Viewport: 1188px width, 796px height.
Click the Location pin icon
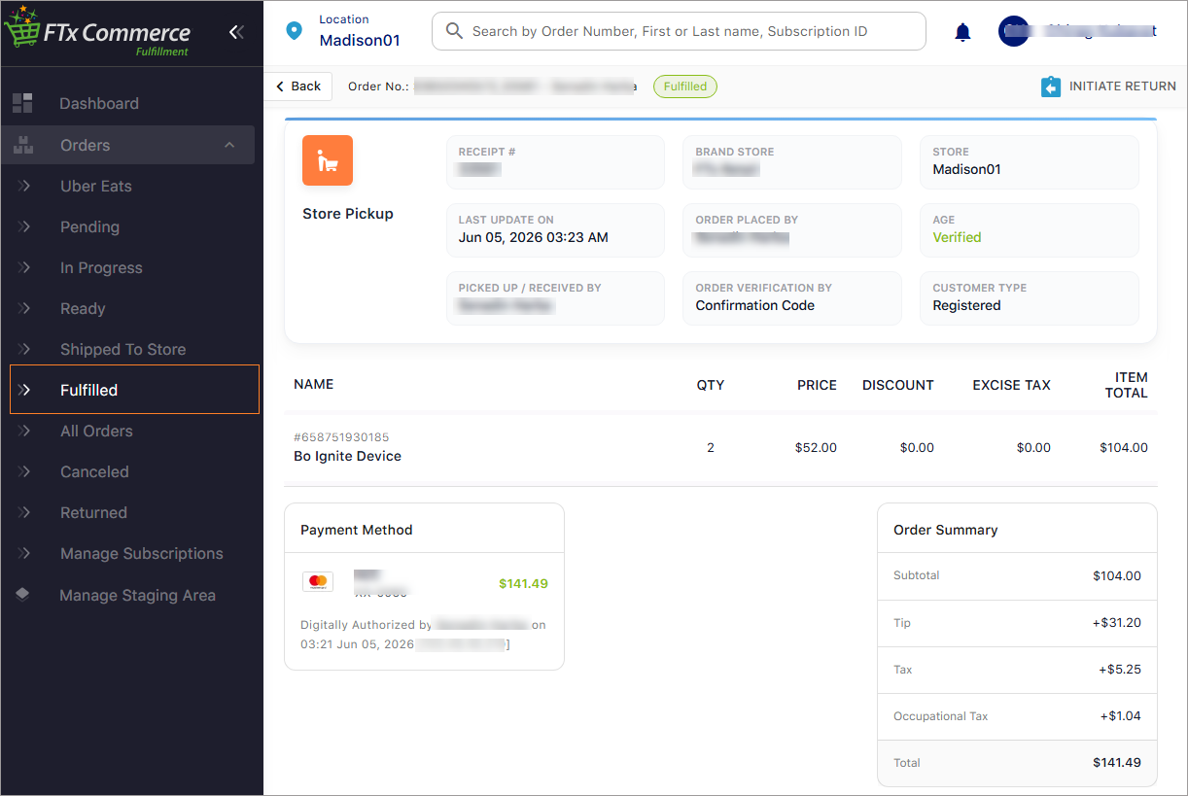click(294, 31)
